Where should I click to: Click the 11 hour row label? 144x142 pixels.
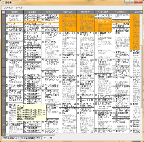tap(4, 19)
